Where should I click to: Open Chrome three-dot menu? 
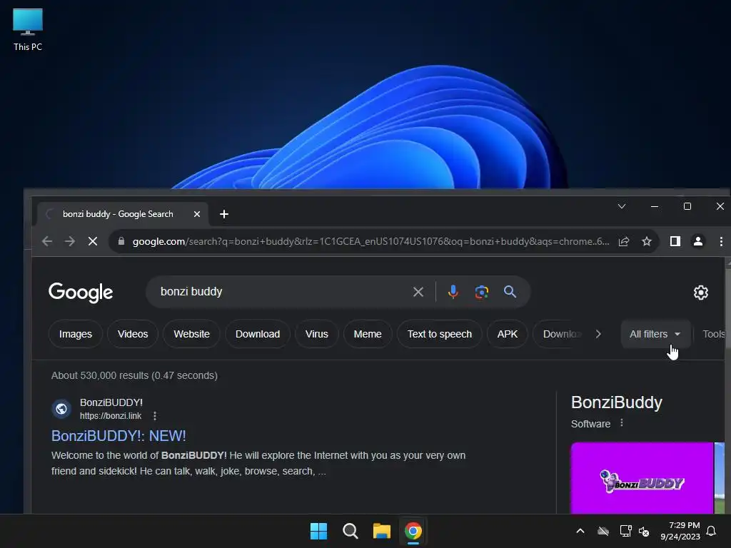coord(721,241)
